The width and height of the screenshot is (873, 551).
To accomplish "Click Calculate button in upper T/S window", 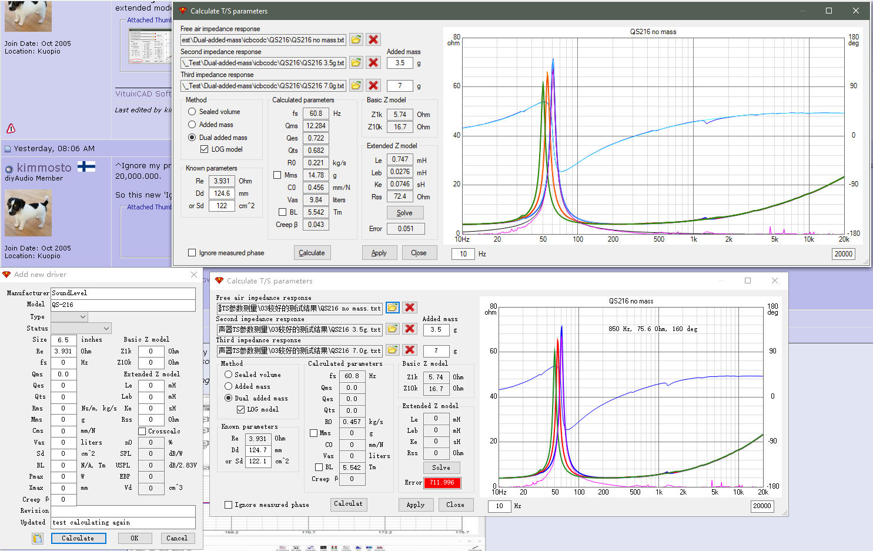I will pos(312,253).
